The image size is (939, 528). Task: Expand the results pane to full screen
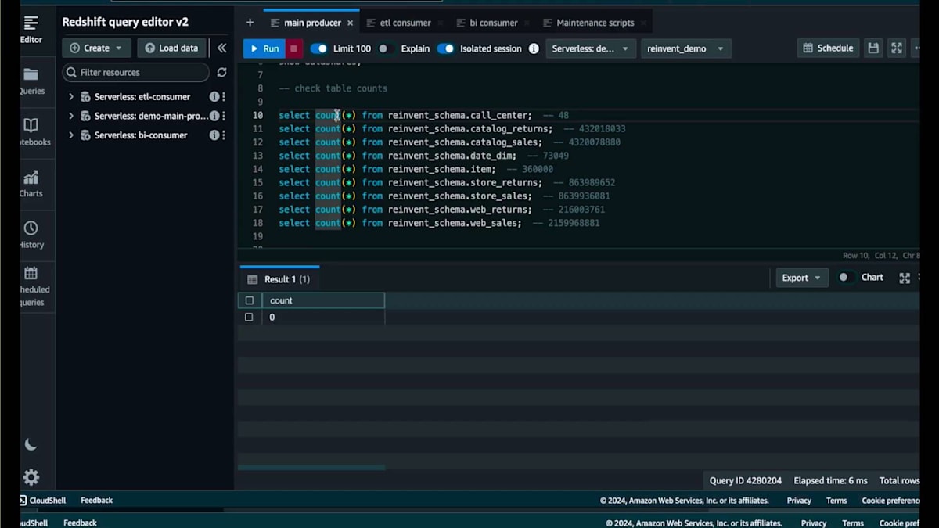point(905,278)
